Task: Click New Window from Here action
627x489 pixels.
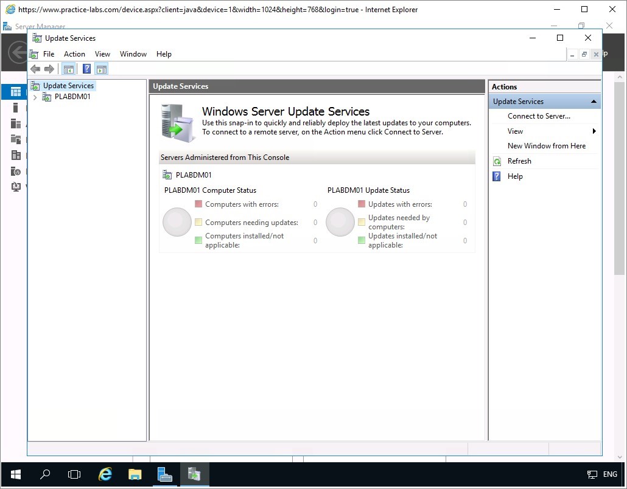Action: click(546, 146)
